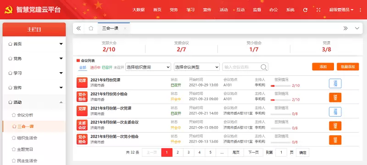Viewport: 367px width, 165px height.
Task: Click the double left arrow tab scroller
Action: point(78,28)
